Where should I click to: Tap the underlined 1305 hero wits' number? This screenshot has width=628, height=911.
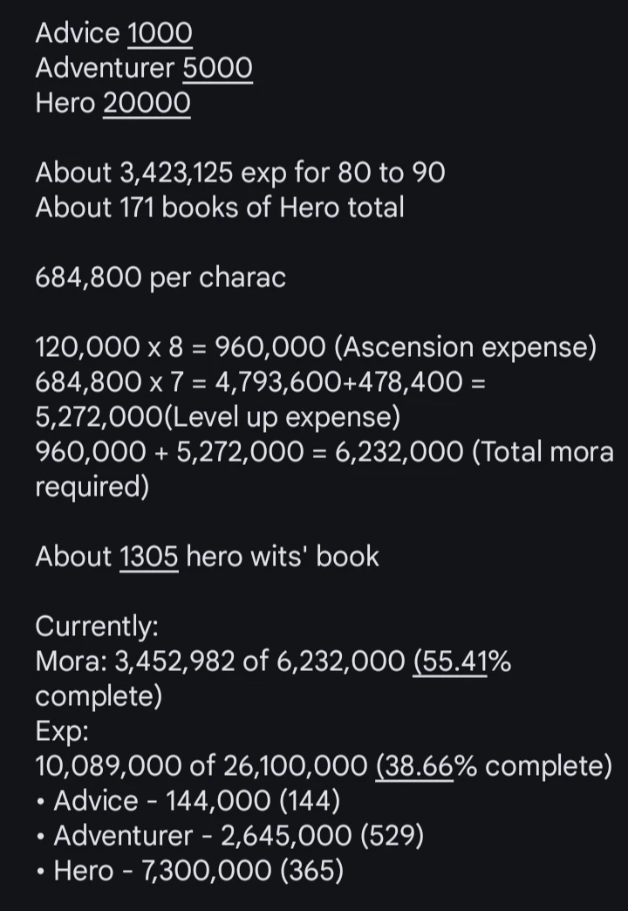tap(148, 557)
